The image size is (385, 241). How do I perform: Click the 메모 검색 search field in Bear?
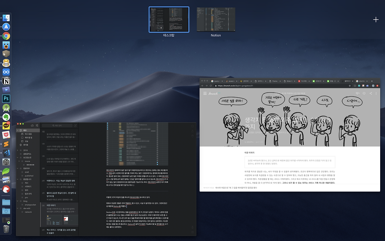(57, 126)
